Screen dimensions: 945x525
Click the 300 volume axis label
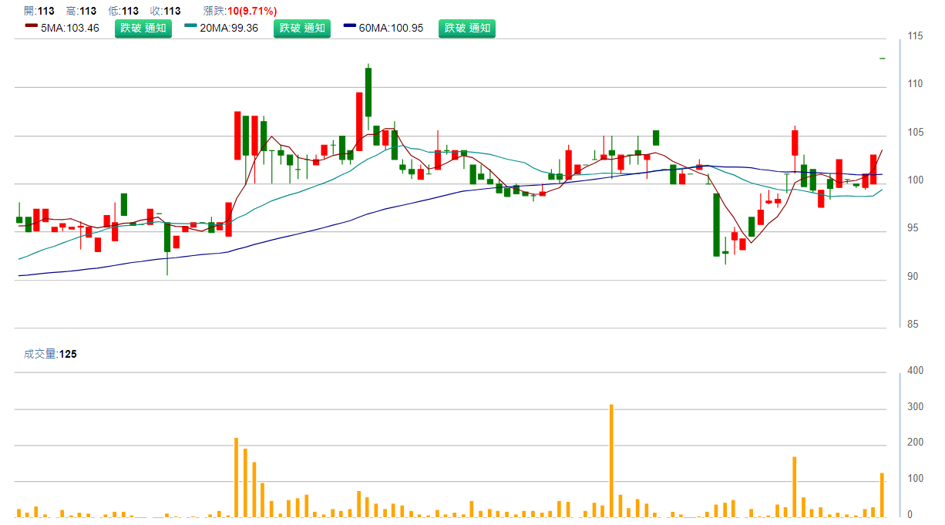pyautogui.click(x=916, y=407)
